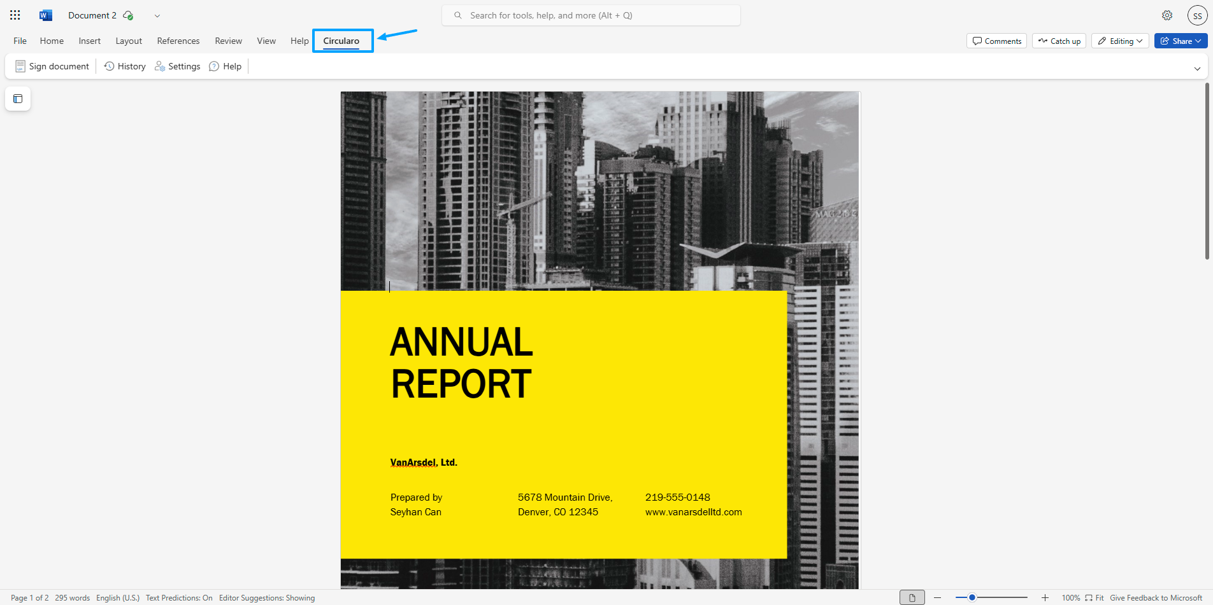1213x605 pixels.
Task: Toggle Text Predictions: On status
Action: coord(179,597)
